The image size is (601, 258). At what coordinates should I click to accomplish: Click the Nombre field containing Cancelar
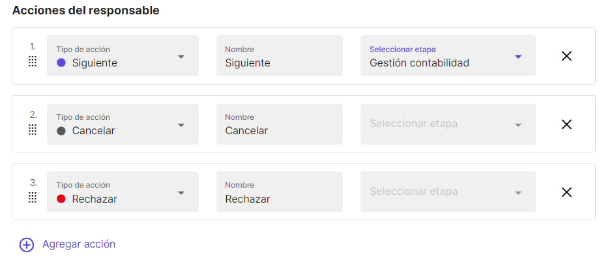click(x=280, y=124)
